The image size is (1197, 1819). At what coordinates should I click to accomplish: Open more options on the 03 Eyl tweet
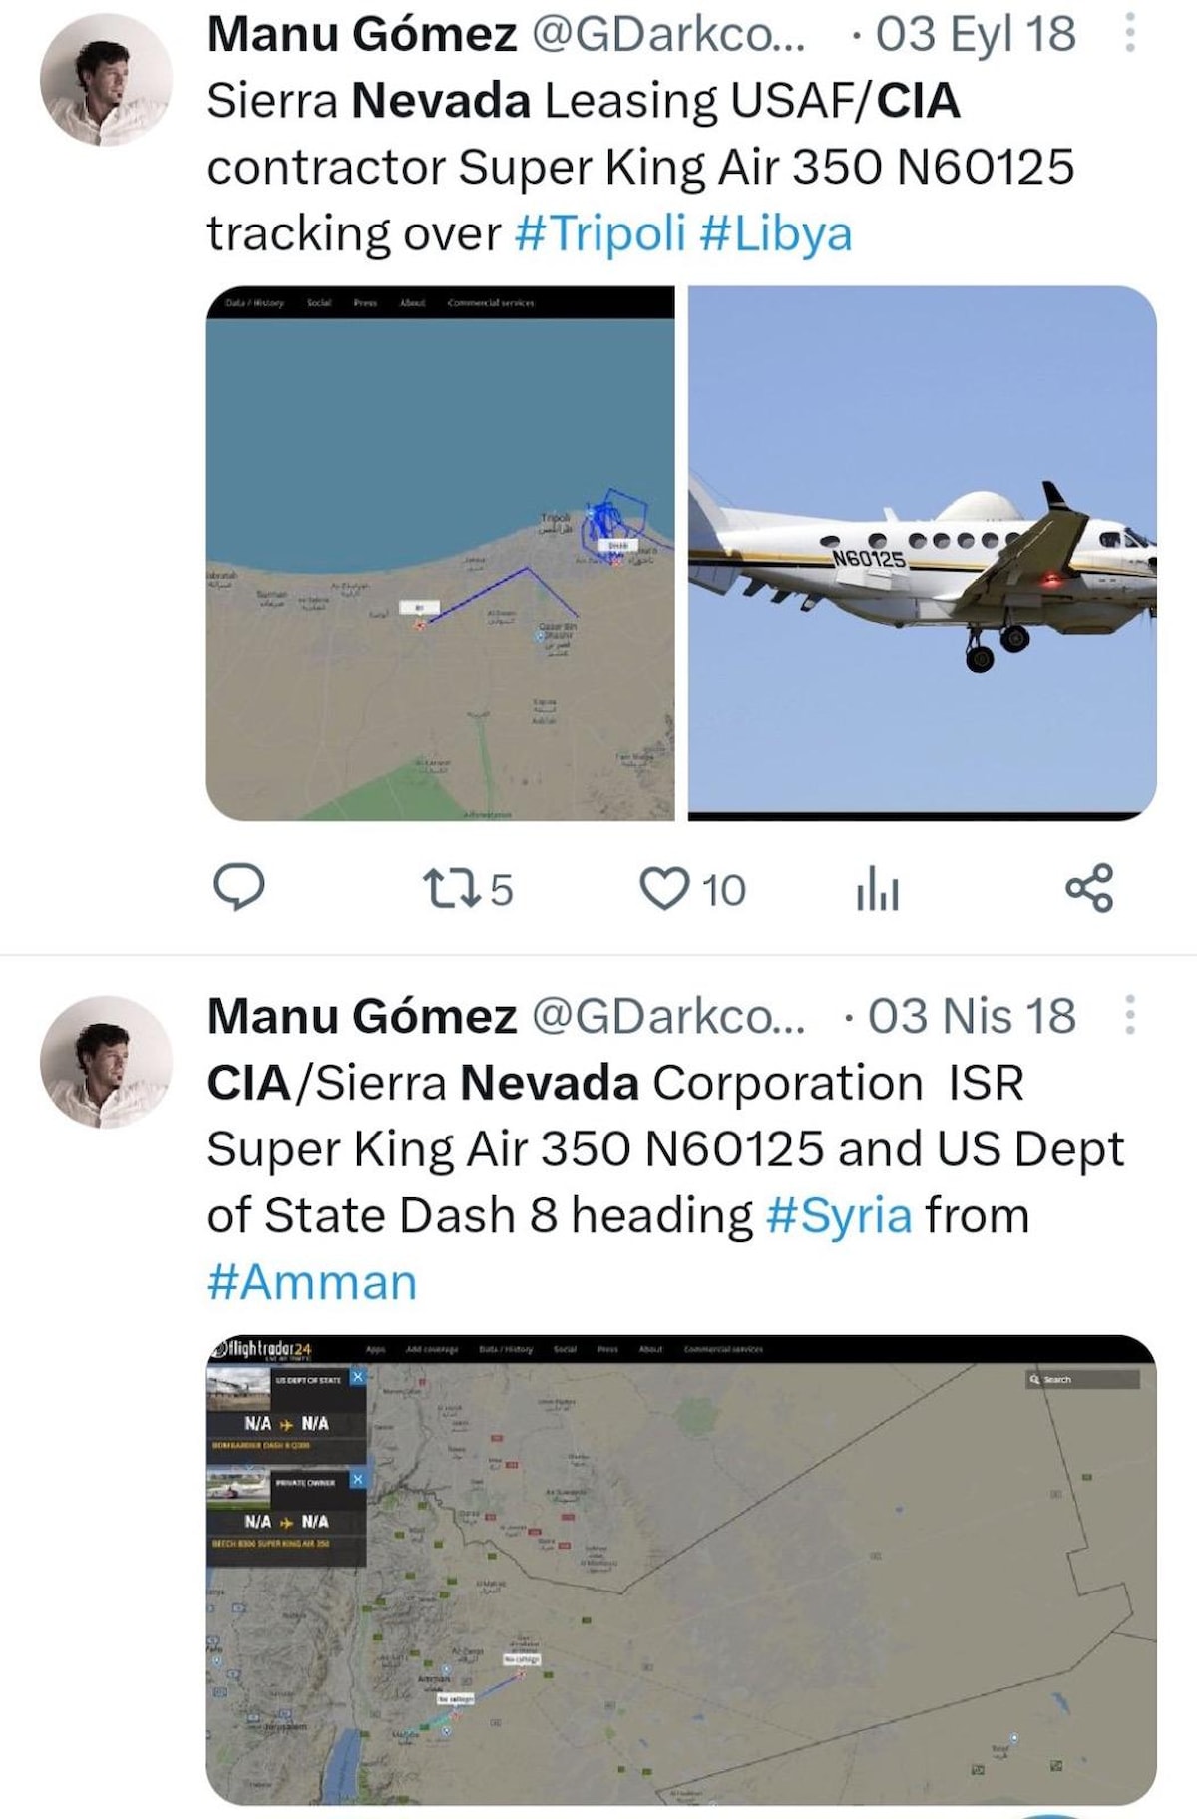click(1130, 35)
